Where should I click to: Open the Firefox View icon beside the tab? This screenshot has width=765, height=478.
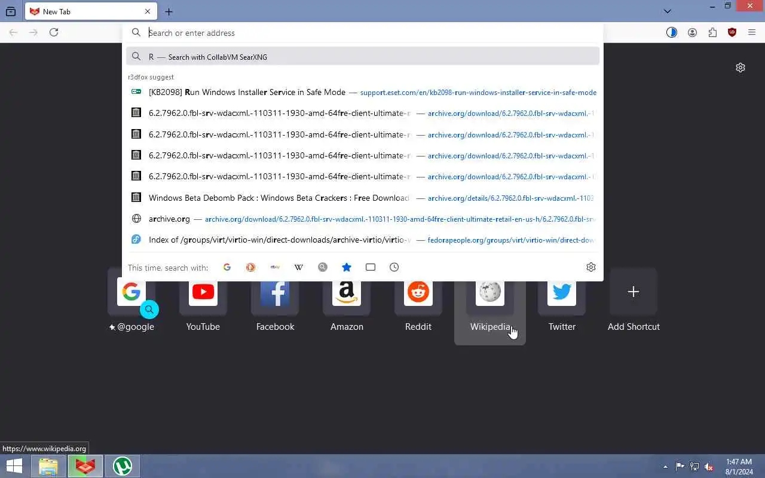click(11, 11)
